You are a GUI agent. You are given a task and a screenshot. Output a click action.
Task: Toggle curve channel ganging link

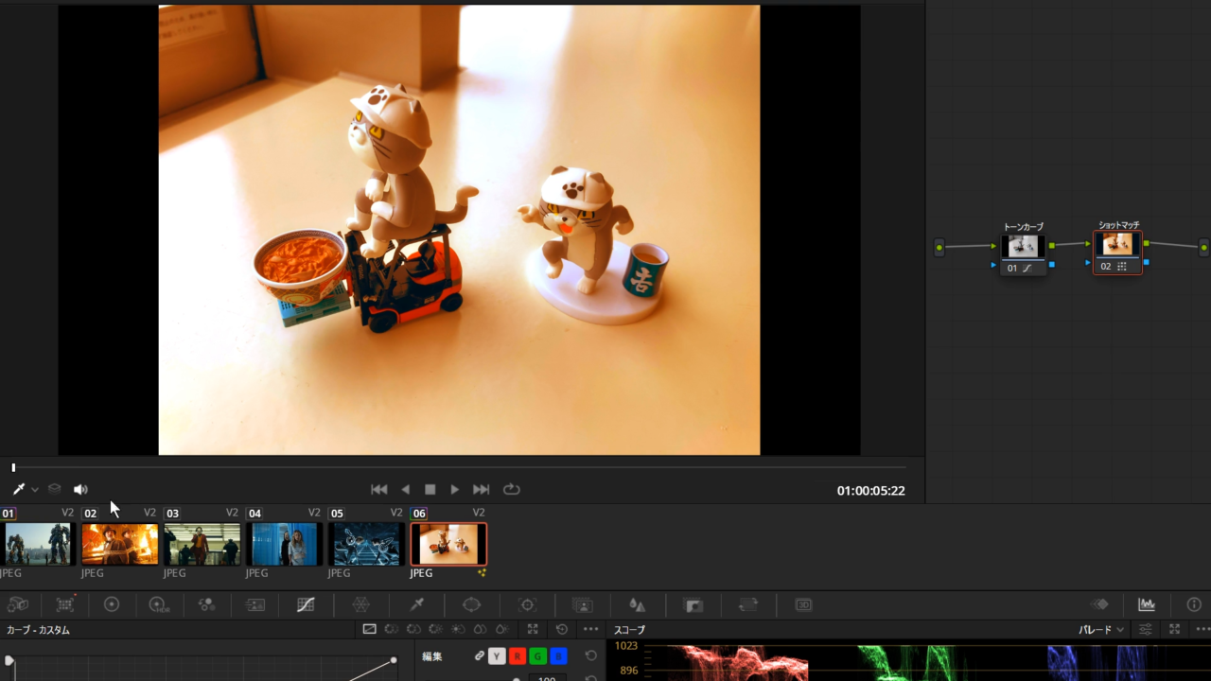pyautogui.click(x=480, y=656)
